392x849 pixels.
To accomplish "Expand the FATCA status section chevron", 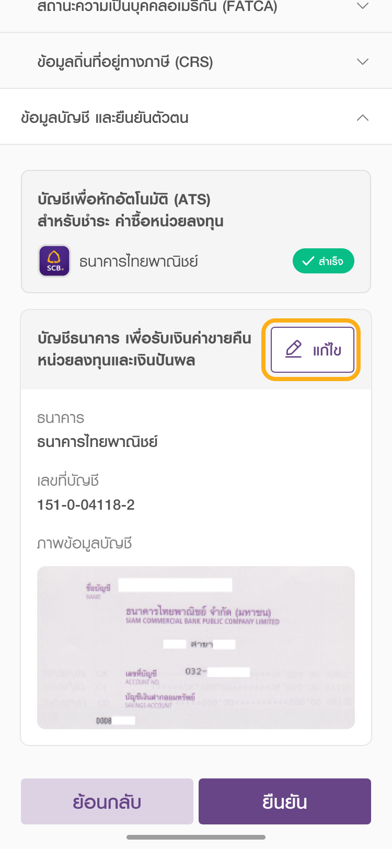I will pyautogui.click(x=362, y=6).
